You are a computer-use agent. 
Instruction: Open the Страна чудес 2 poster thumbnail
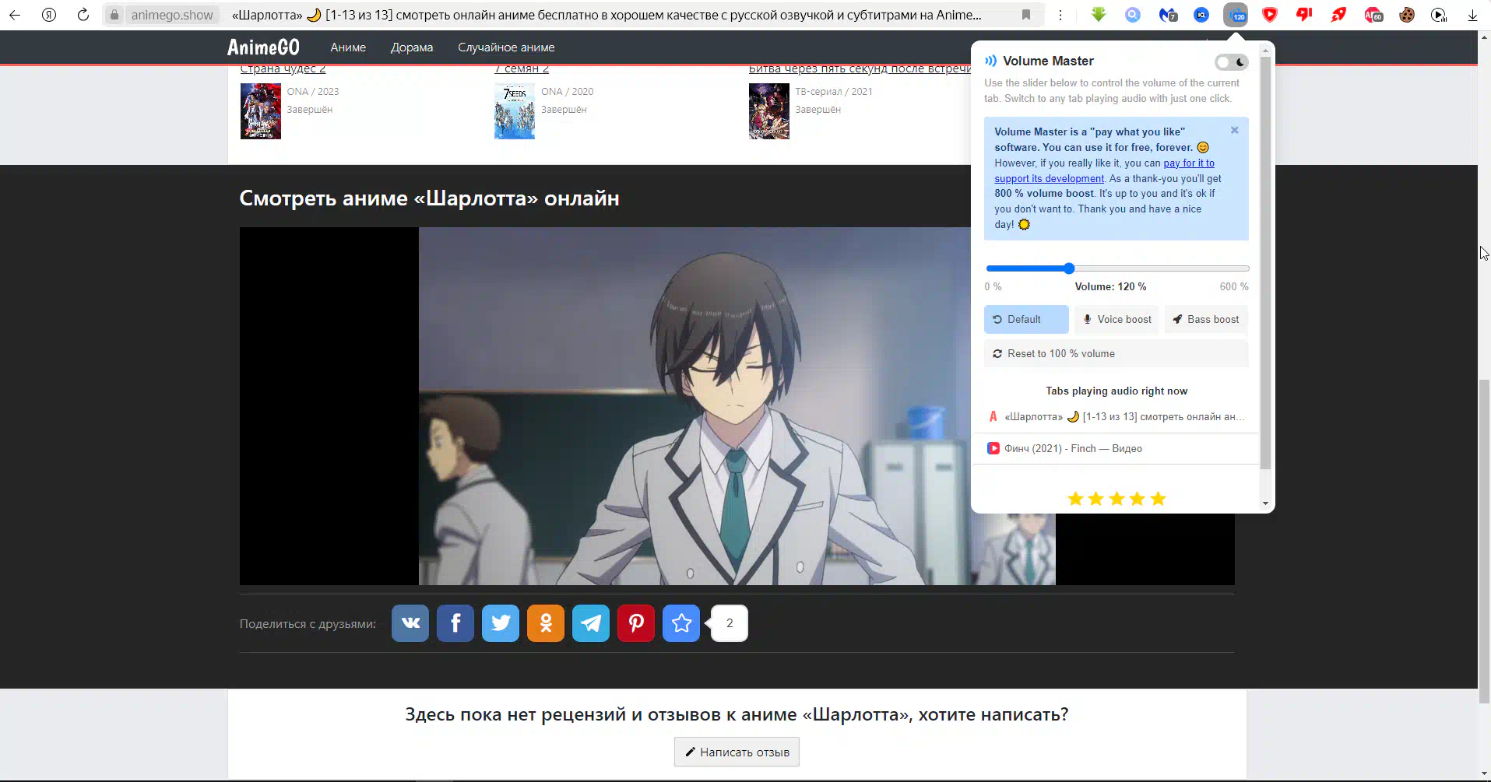pos(261,111)
